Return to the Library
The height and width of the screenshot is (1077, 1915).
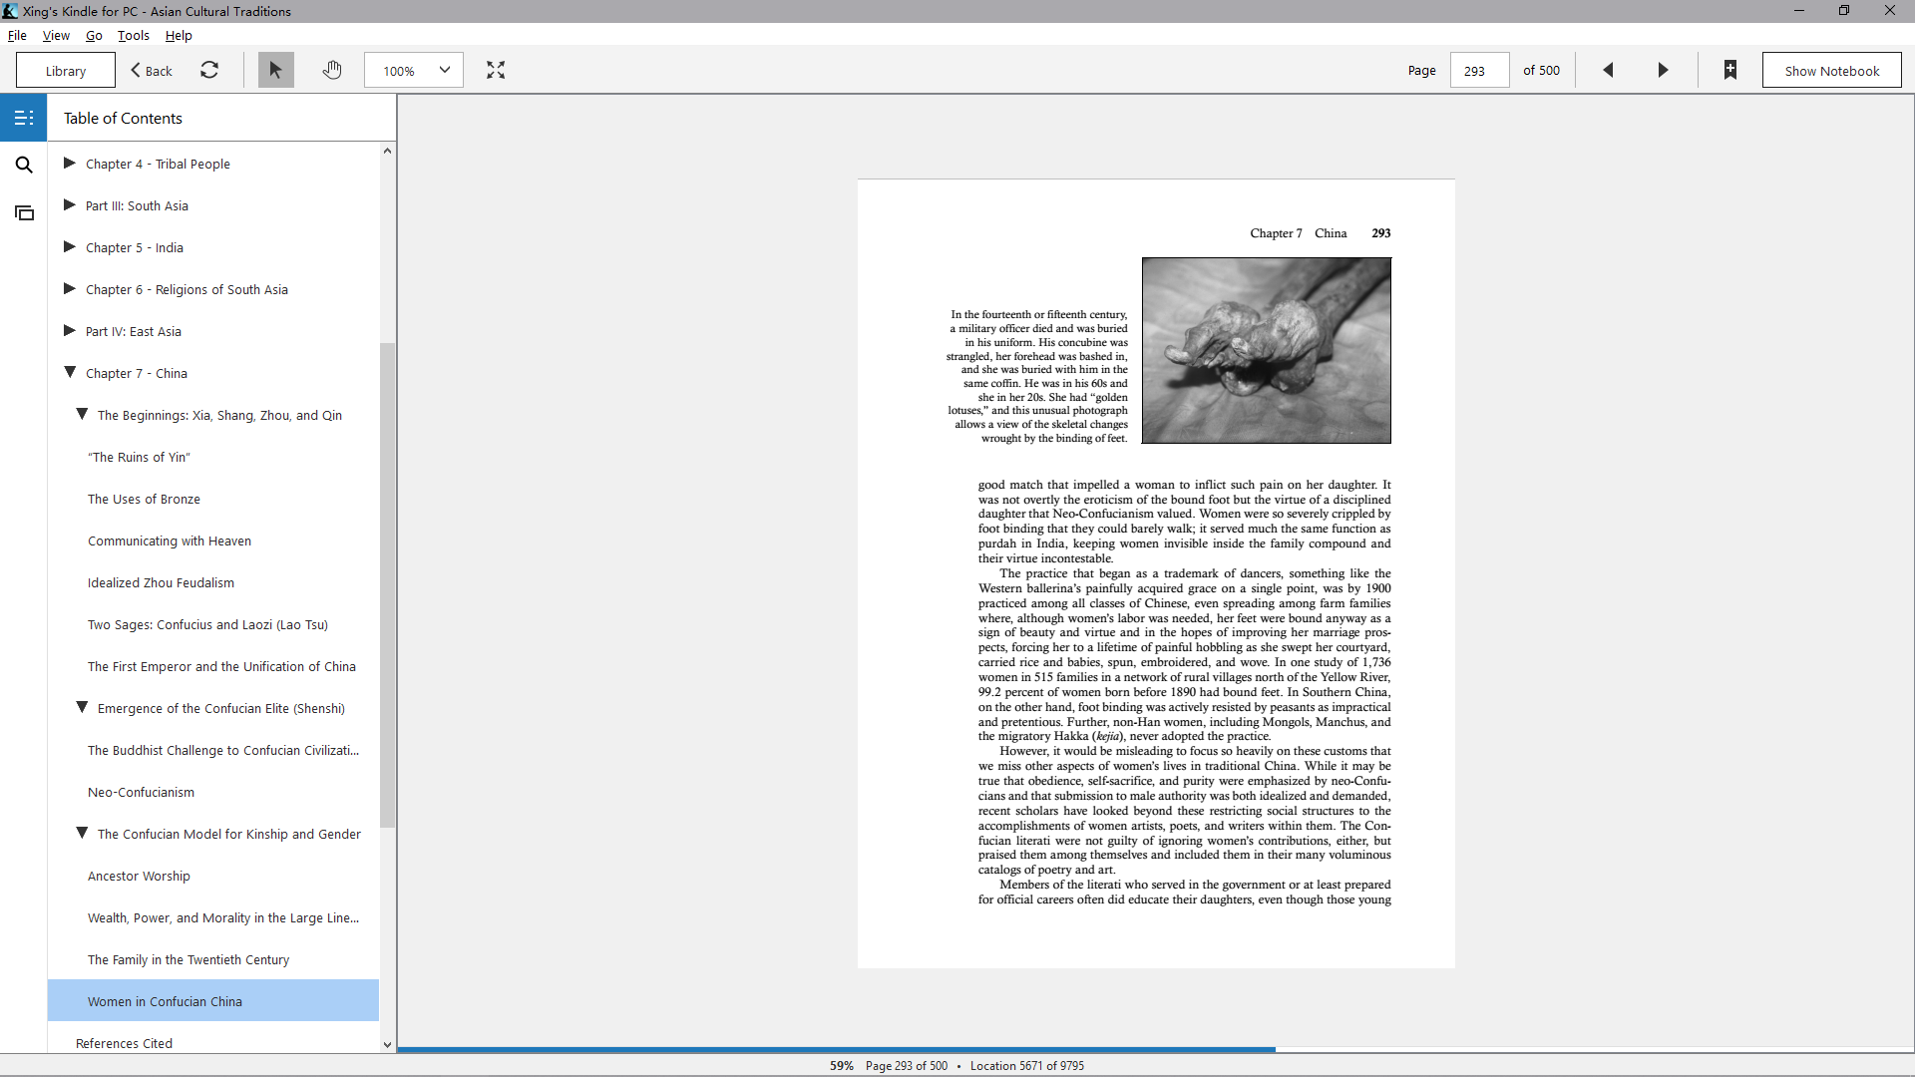66,71
